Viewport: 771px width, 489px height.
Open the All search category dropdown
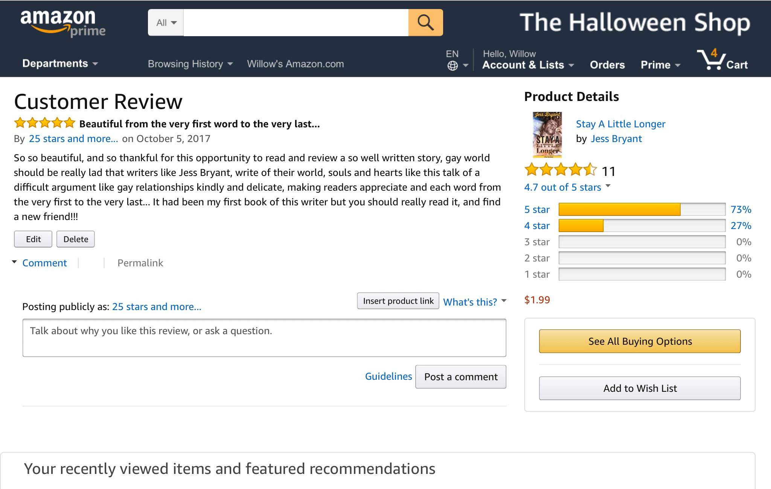[x=166, y=23]
